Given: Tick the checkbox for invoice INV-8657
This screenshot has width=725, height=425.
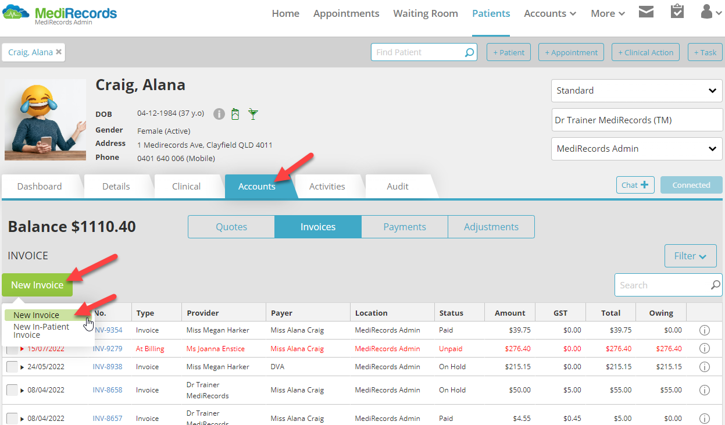Looking at the screenshot, I should tap(12, 419).
